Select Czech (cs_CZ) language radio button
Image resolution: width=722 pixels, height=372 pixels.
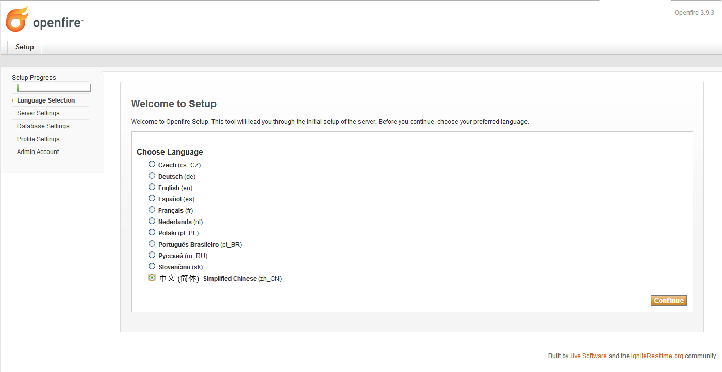(x=152, y=164)
